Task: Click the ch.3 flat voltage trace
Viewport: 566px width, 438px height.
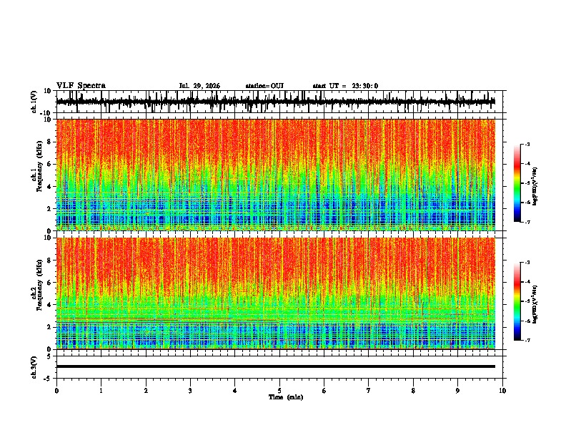Action: [276, 366]
